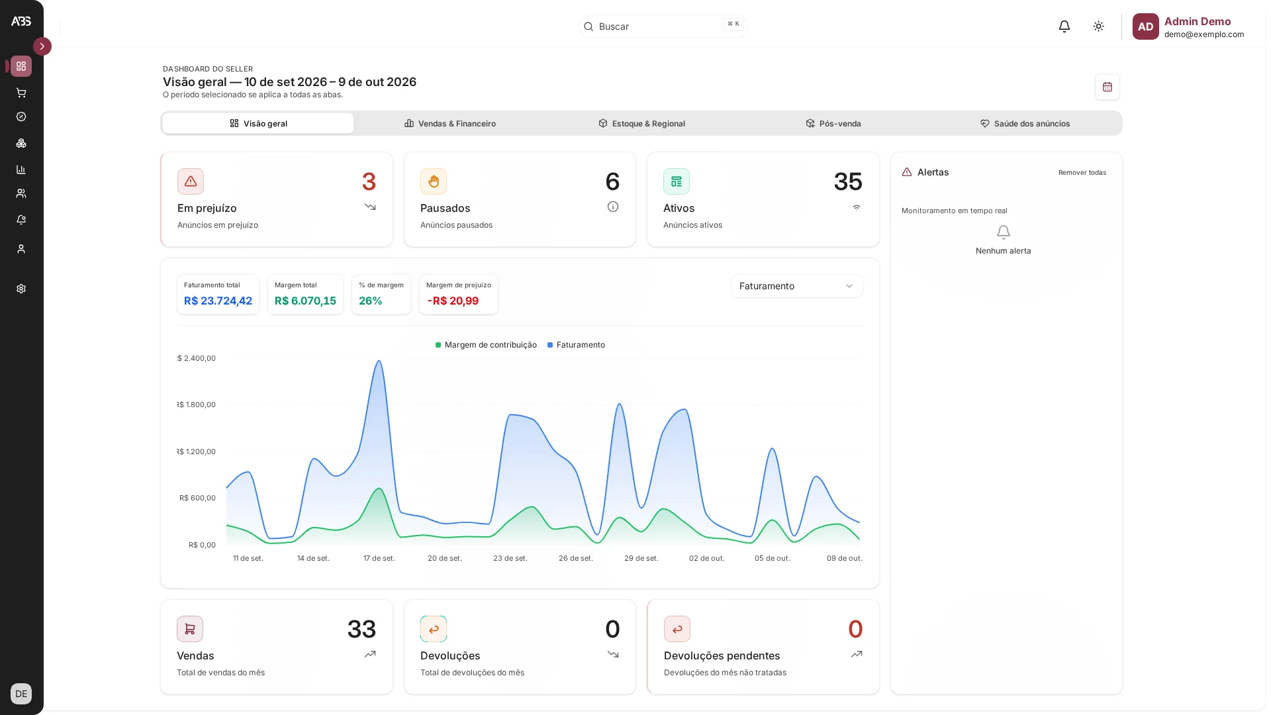Expand the sidebar with chevron button
Screen dimensions: 1271x715
42,46
